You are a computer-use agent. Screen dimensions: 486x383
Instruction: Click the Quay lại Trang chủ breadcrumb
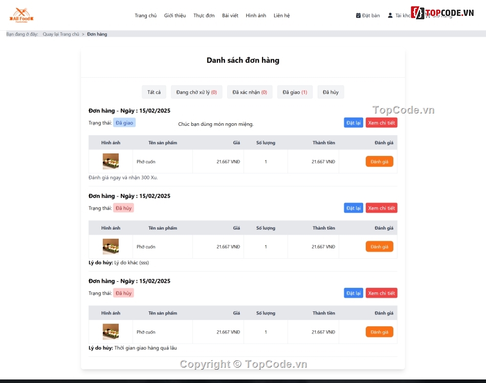point(61,34)
